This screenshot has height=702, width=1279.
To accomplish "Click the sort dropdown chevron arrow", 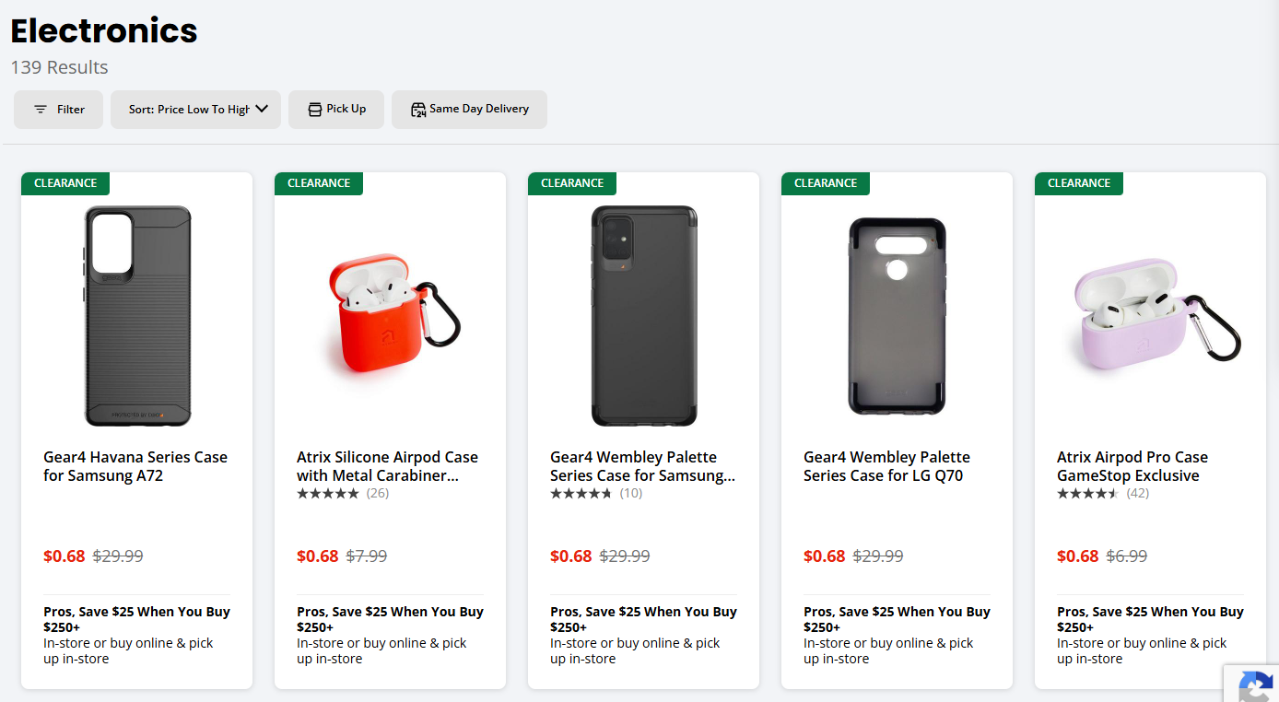I will [x=262, y=109].
